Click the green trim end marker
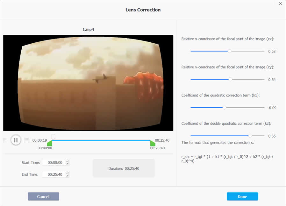The image size is (286, 206). coord(153,144)
